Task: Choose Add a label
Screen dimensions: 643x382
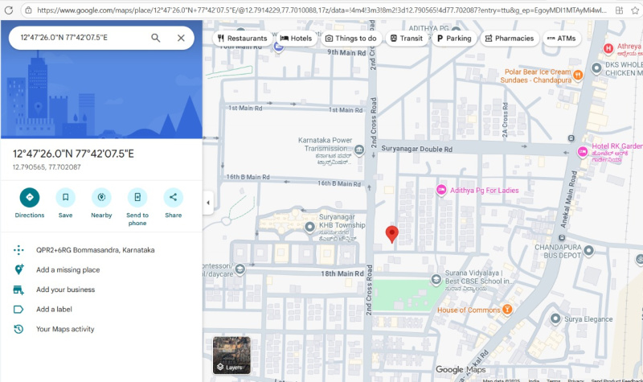Action: coord(54,309)
